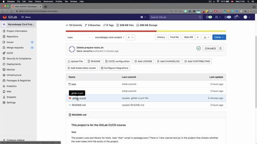This screenshot has width=257, height=144.
Task: Open Infrastructure in sidebar
Action: pos(14,75)
